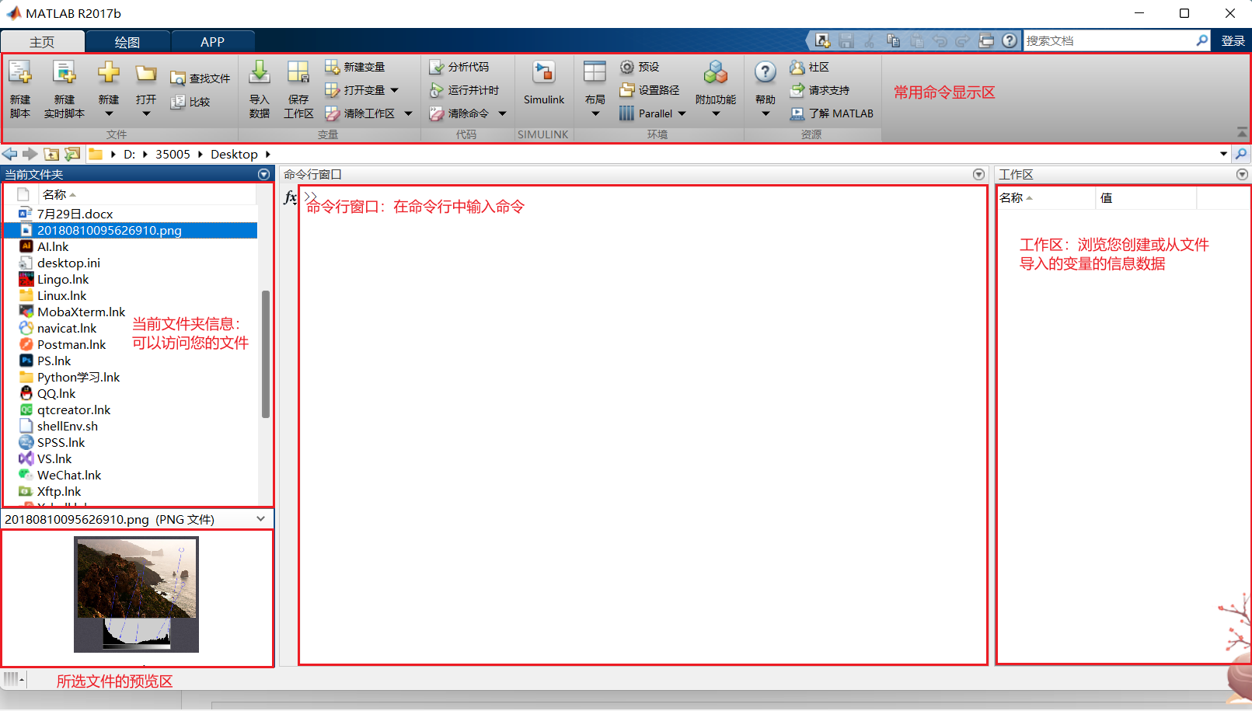1252x711 pixels.
Task: Click the 清除工作区 eraser icon
Action: [332, 113]
